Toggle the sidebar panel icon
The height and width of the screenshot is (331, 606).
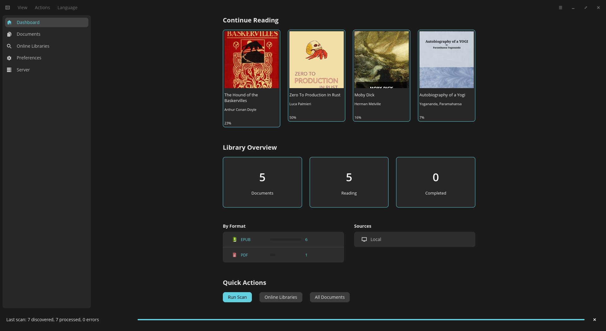8,8
